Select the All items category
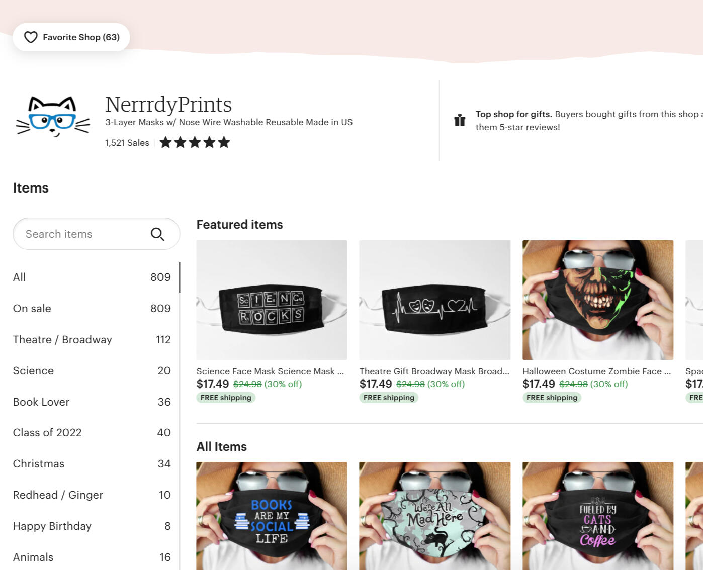The image size is (703, 570). click(19, 277)
